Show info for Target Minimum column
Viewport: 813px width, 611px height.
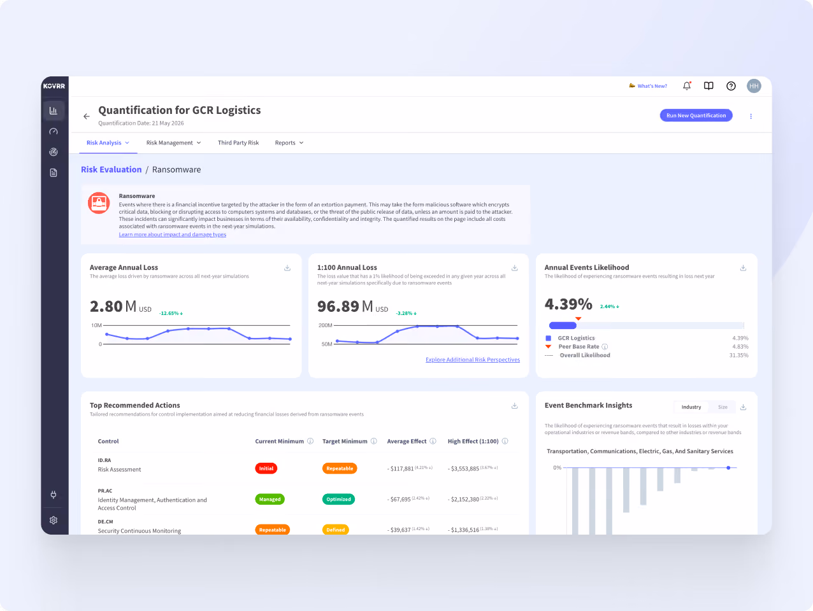pos(374,441)
